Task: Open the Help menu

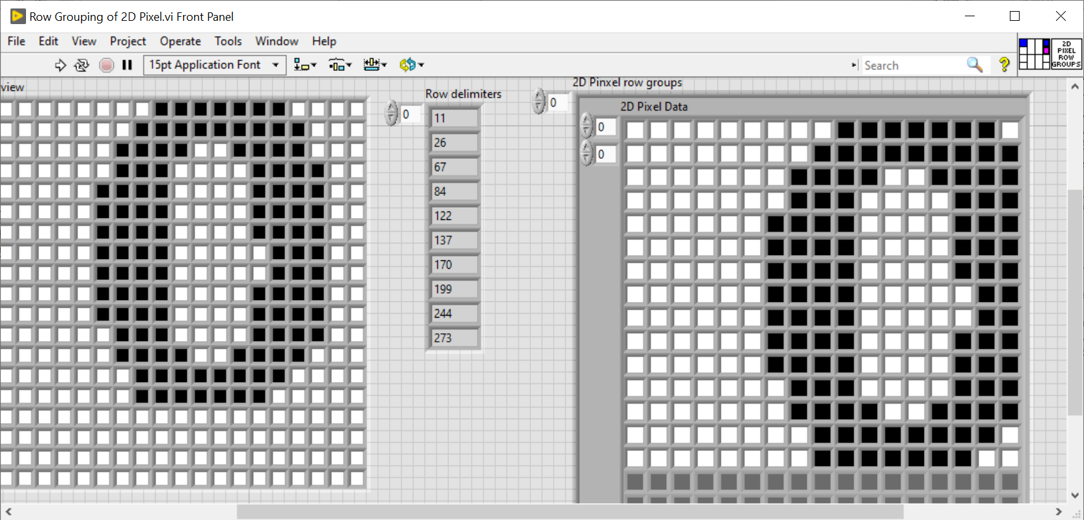Action: (x=324, y=41)
